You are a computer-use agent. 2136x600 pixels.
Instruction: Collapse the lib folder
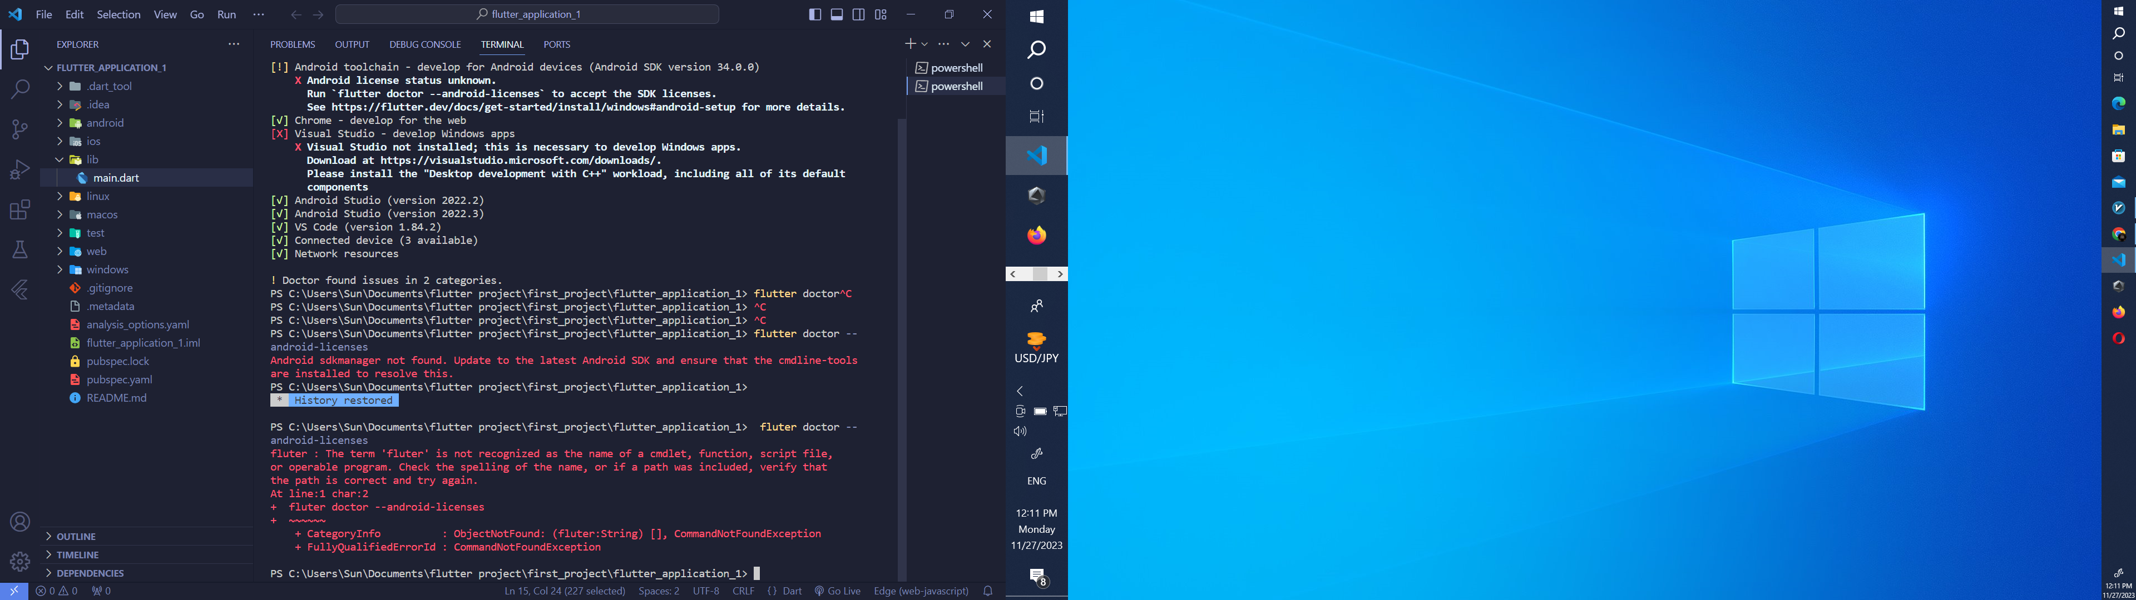point(60,160)
